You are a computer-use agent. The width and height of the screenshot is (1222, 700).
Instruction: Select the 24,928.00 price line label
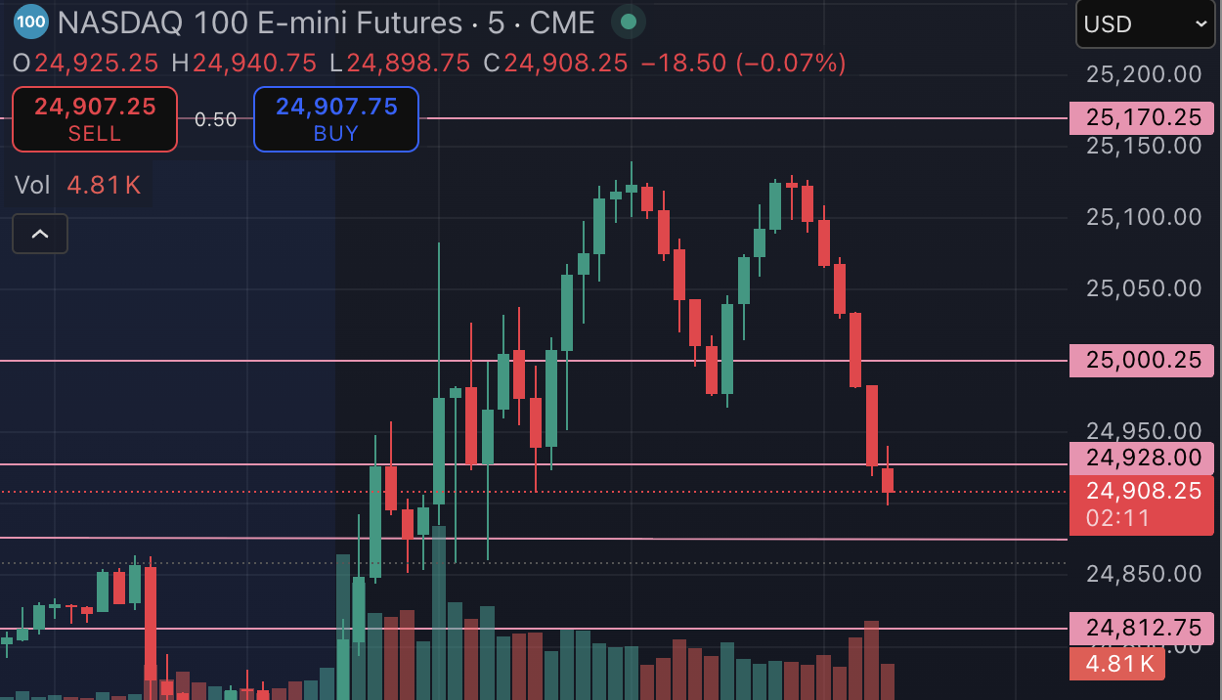[x=1142, y=457]
